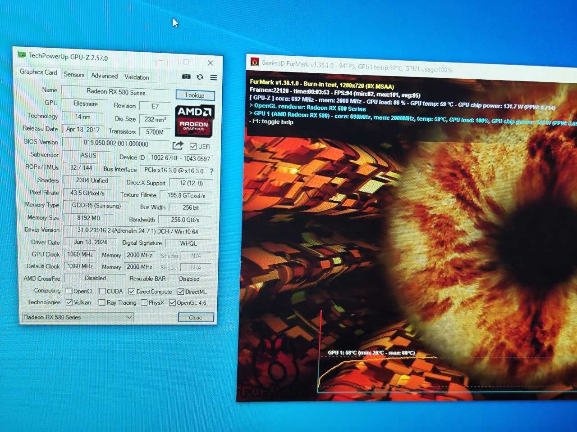Toggle the UEFI checkbox
Screen dimensions: 577x432
click(193, 146)
